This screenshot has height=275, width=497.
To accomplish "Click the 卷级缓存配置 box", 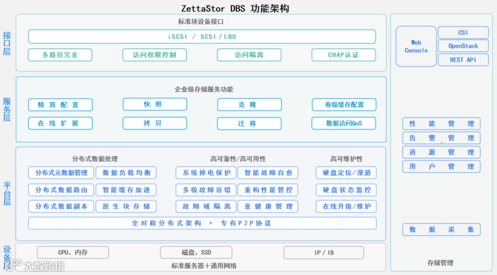I will click(x=344, y=104).
